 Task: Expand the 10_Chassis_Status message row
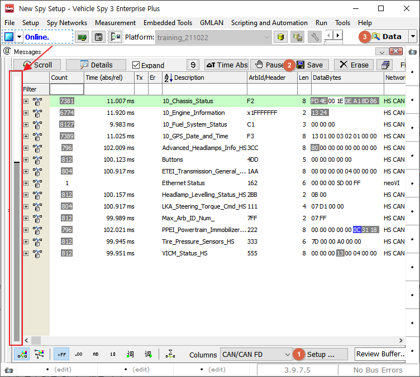pos(26,101)
